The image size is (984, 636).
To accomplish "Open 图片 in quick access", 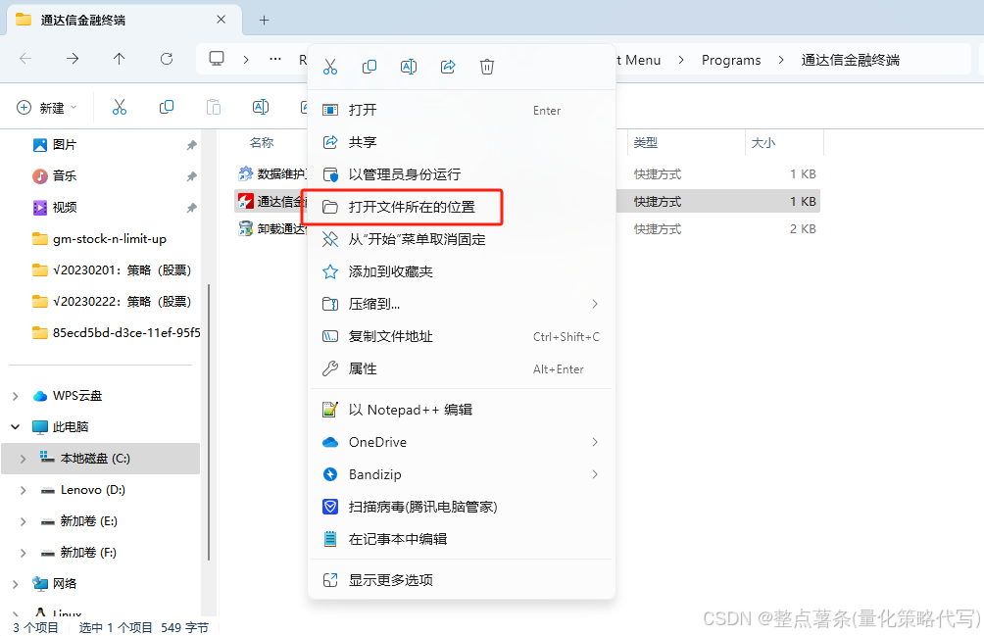I will tap(64, 145).
